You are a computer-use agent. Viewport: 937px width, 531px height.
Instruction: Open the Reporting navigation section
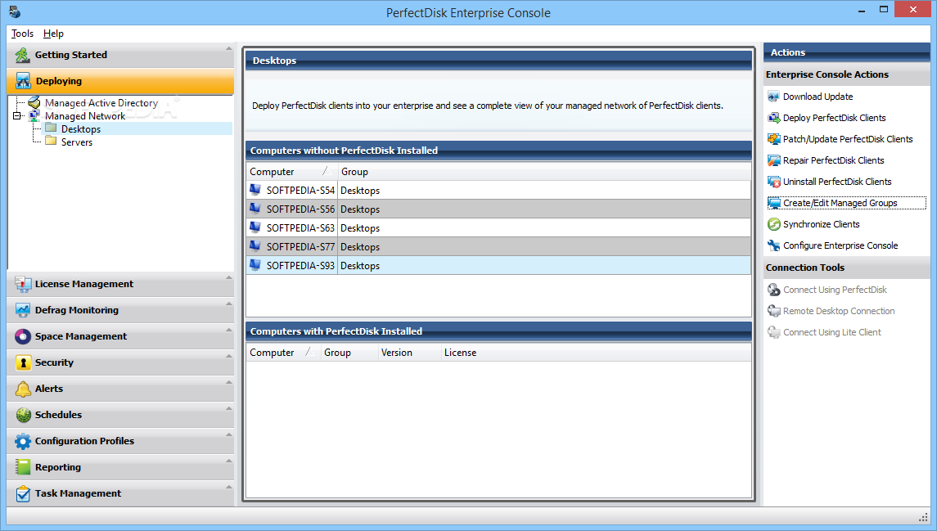pos(121,467)
